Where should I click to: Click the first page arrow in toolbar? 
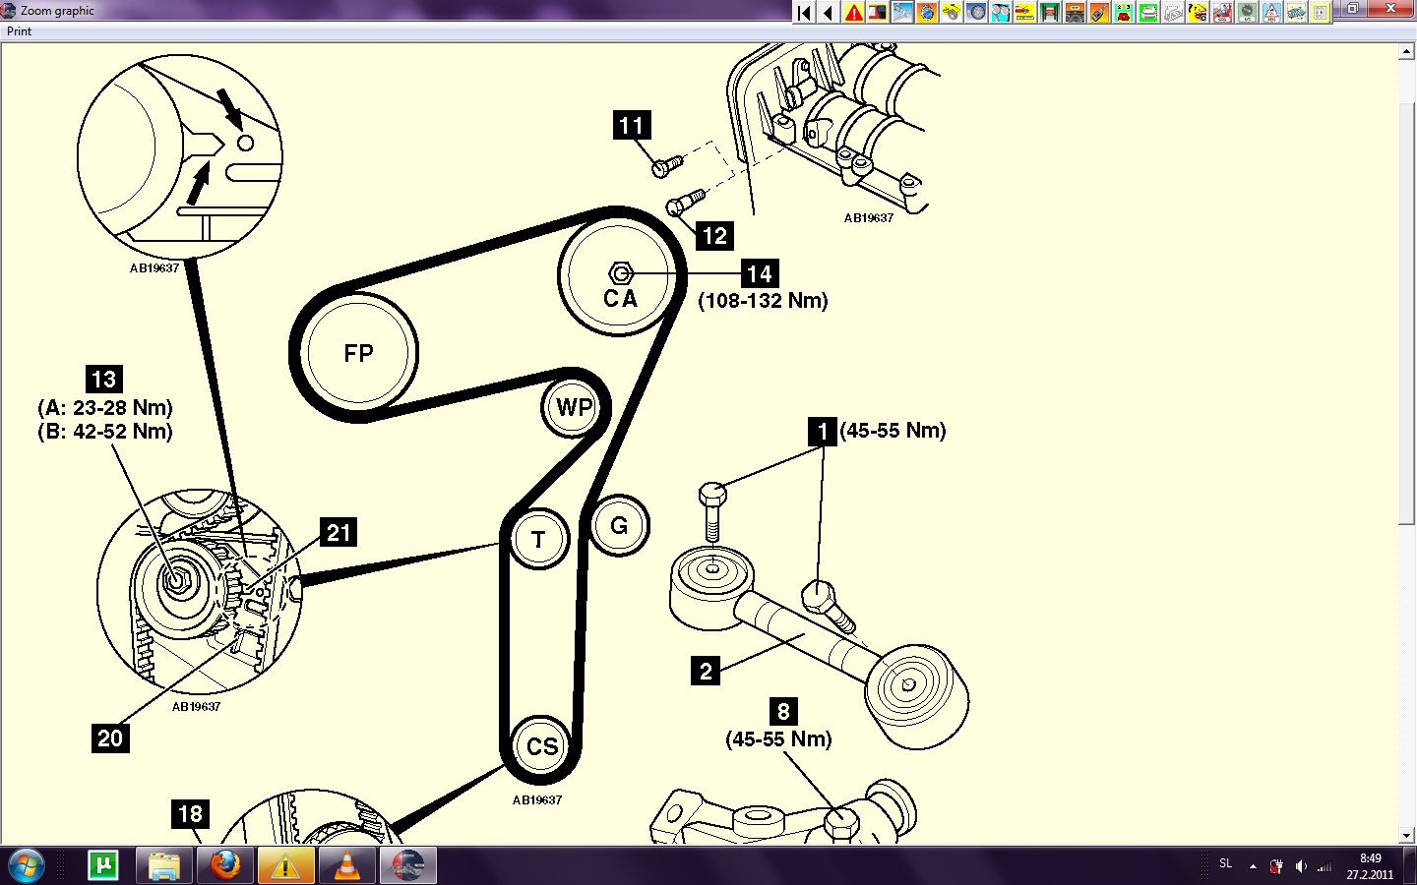[805, 12]
